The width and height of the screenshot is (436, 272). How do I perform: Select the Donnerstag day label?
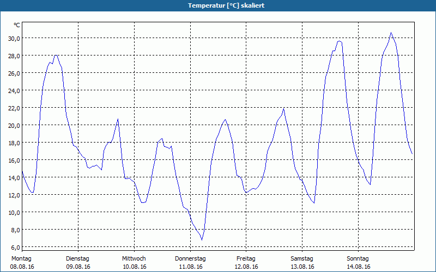coord(190,259)
